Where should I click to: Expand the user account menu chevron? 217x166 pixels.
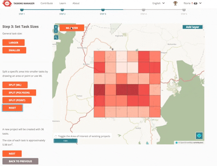[x=200, y=3]
